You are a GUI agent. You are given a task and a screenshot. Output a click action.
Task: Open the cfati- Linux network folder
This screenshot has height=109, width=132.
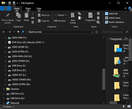[x=121, y=73]
